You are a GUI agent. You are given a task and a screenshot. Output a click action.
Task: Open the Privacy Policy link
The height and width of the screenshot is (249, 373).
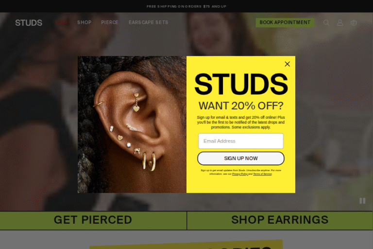(240, 174)
